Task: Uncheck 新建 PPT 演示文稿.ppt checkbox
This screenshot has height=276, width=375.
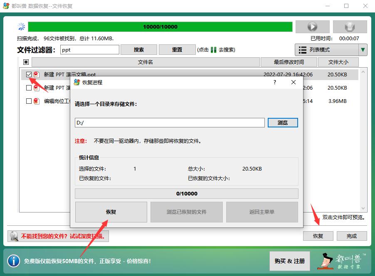Action: point(29,75)
